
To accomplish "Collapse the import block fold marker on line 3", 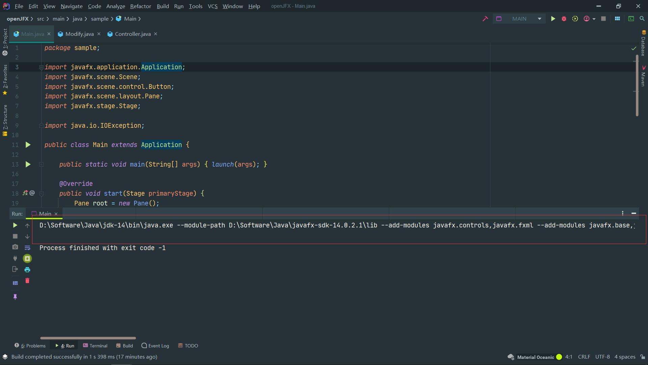I will [41, 67].
